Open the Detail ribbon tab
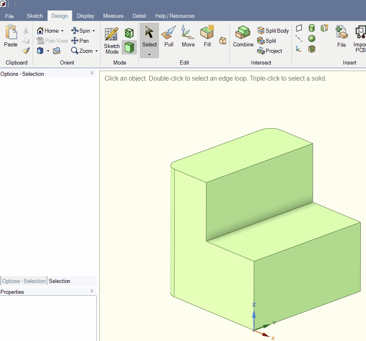The image size is (366, 341). (x=139, y=16)
